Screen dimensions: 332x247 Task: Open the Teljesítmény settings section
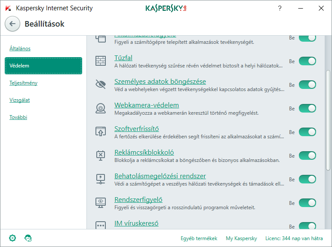pyautogui.click(x=23, y=83)
